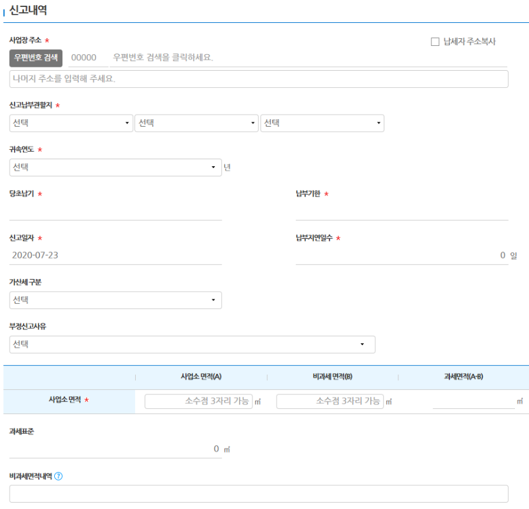The width and height of the screenshot is (529, 509).
Task: Open the second 신고납부관할지 dropdown
Action: [x=196, y=123]
